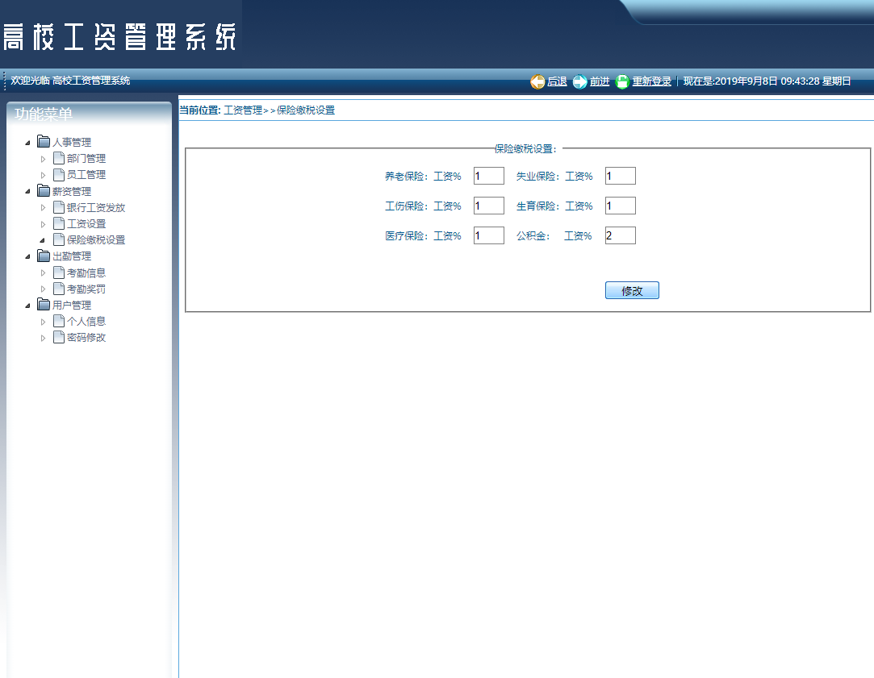The width and height of the screenshot is (874, 678).
Task: Click the yellow 后退 back arrow icon
Action: tap(537, 81)
